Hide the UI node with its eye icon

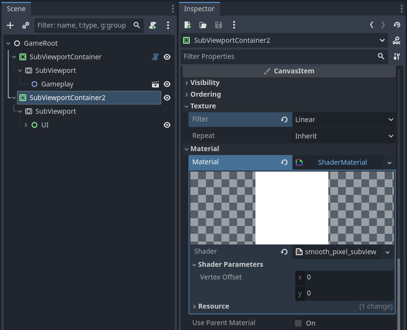[167, 124]
